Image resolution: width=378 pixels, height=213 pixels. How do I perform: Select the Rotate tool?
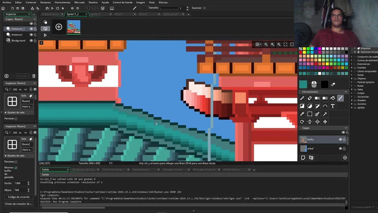[302, 122]
